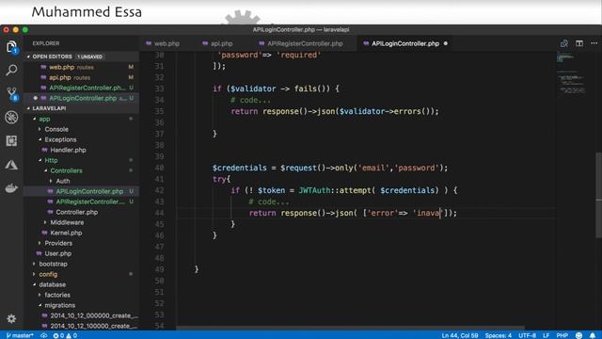
Task: Click the Ln 44, Col 59 indicator
Action: point(460,335)
